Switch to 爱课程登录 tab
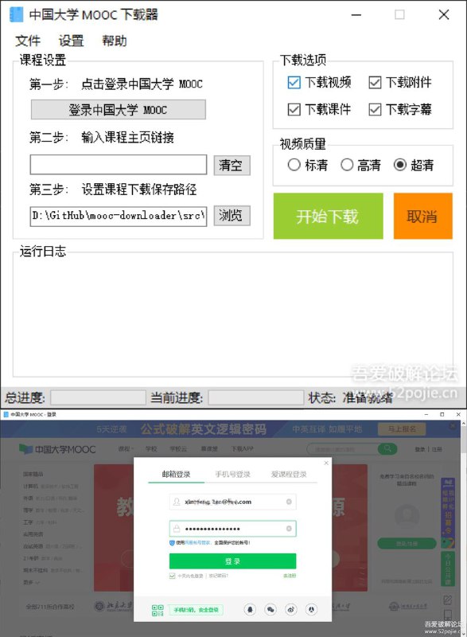Image resolution: width=467 pixels, height=637 pixels. [x=289, y=474]
